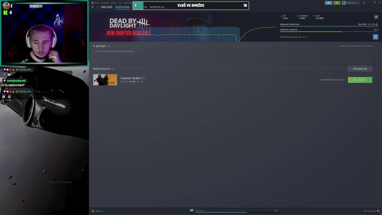This screenshot has width=382, height=215.
Task: Click the Vymazat vše button
Action: [x=360, y=69]
